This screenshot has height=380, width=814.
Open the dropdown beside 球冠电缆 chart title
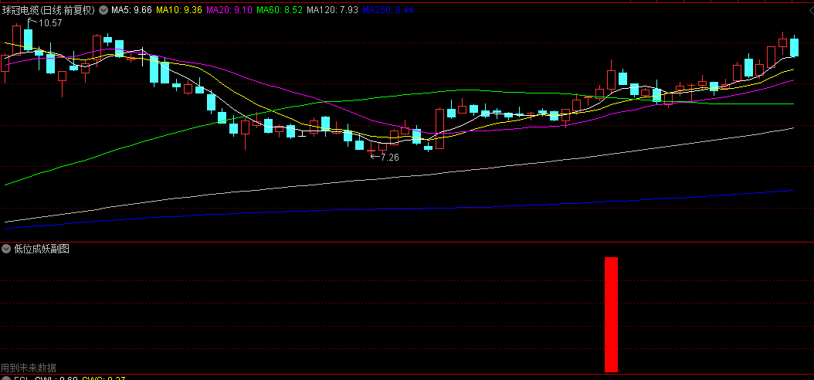point(103,9)
